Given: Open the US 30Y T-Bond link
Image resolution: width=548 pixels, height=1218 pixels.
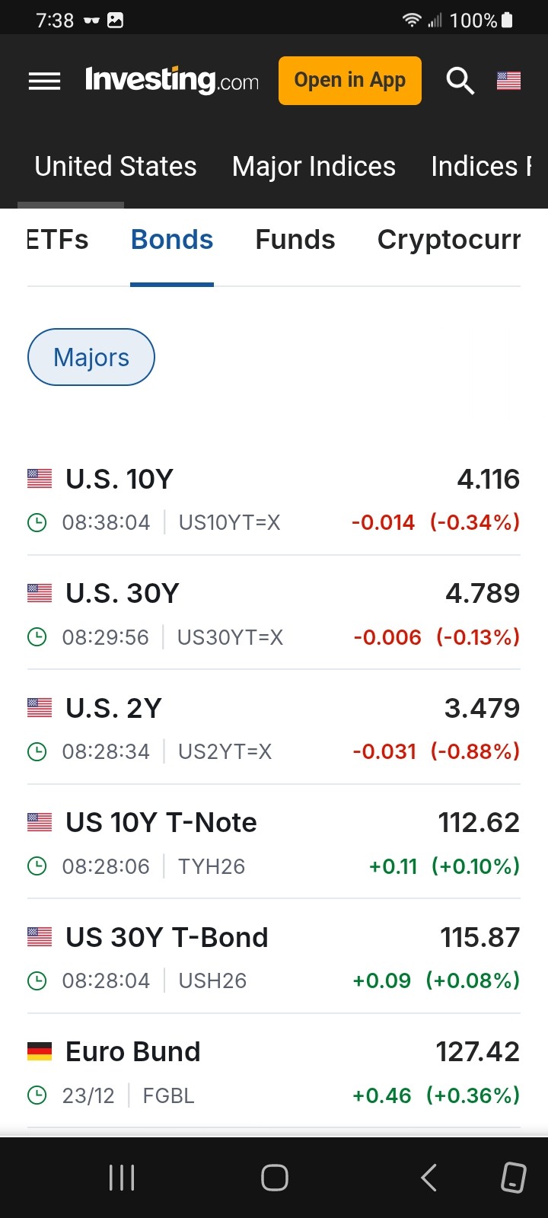Looking at the screenshot, I should [x=167, y=937].
